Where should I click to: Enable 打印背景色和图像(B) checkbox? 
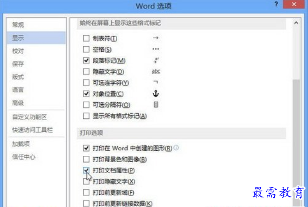pyautogui.click(x=86, y=159)
